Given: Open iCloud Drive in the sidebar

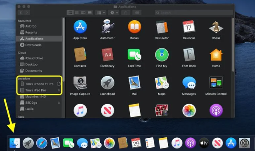Looking at the screenshot, I should 39,58.
